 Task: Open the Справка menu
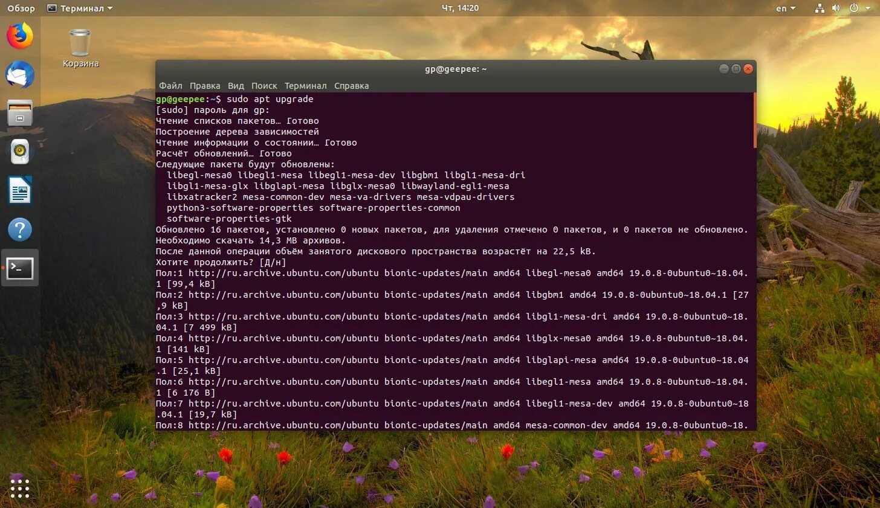[351, 86]
